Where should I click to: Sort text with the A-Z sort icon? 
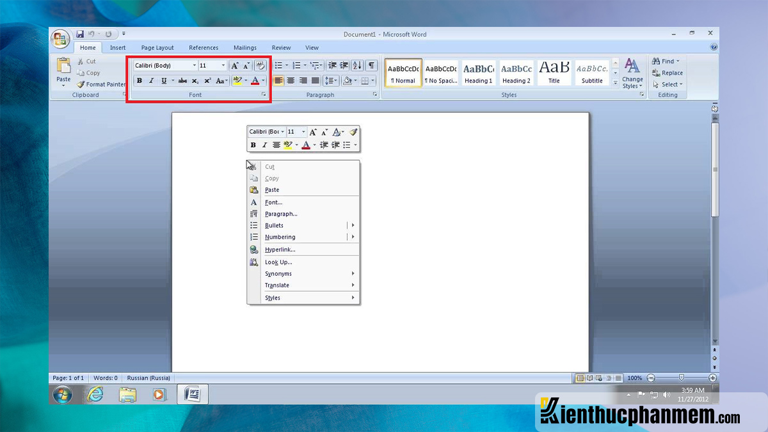357,65
